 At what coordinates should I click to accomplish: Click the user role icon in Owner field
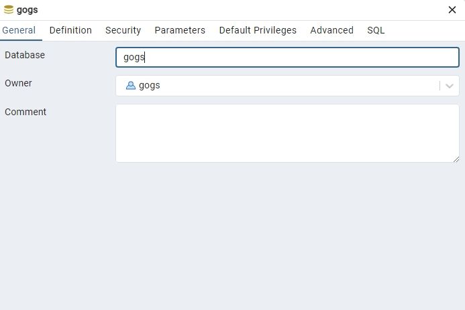131,86
